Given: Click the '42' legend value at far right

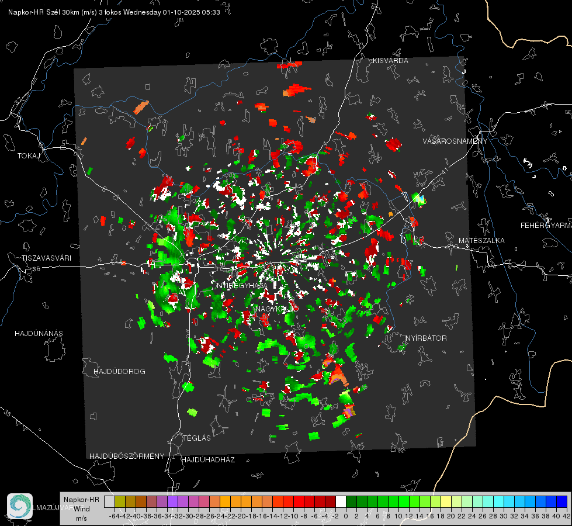Looking at the screenshot, I should [567, 516].
